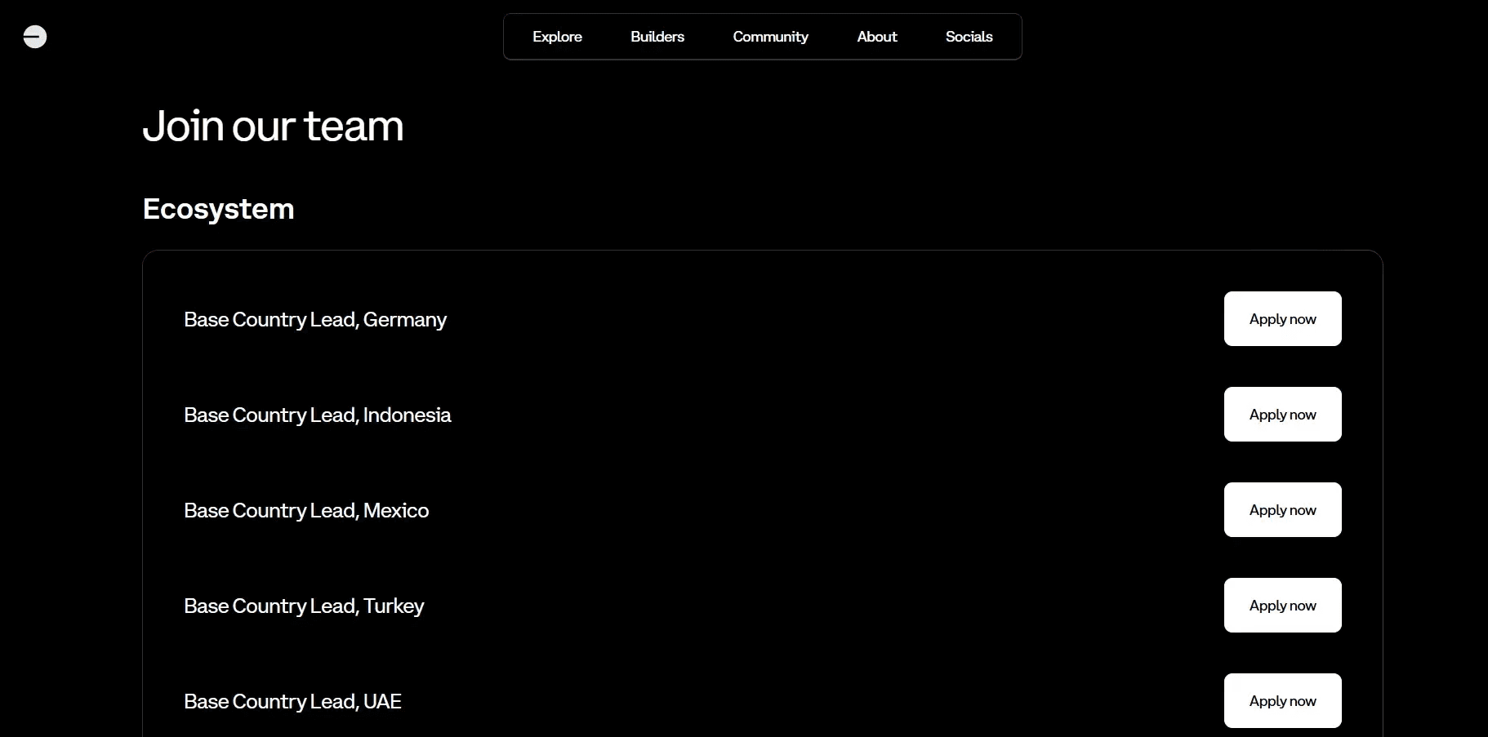Viewport: 1488px width, 737px height.
Task: Open the About menu
Action: pos(877,37)
